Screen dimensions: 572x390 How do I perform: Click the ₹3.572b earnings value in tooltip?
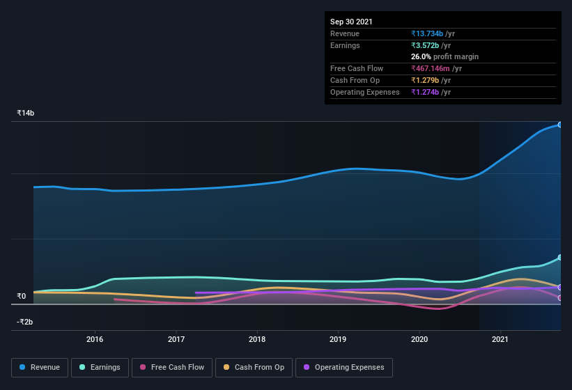[425, 45]
